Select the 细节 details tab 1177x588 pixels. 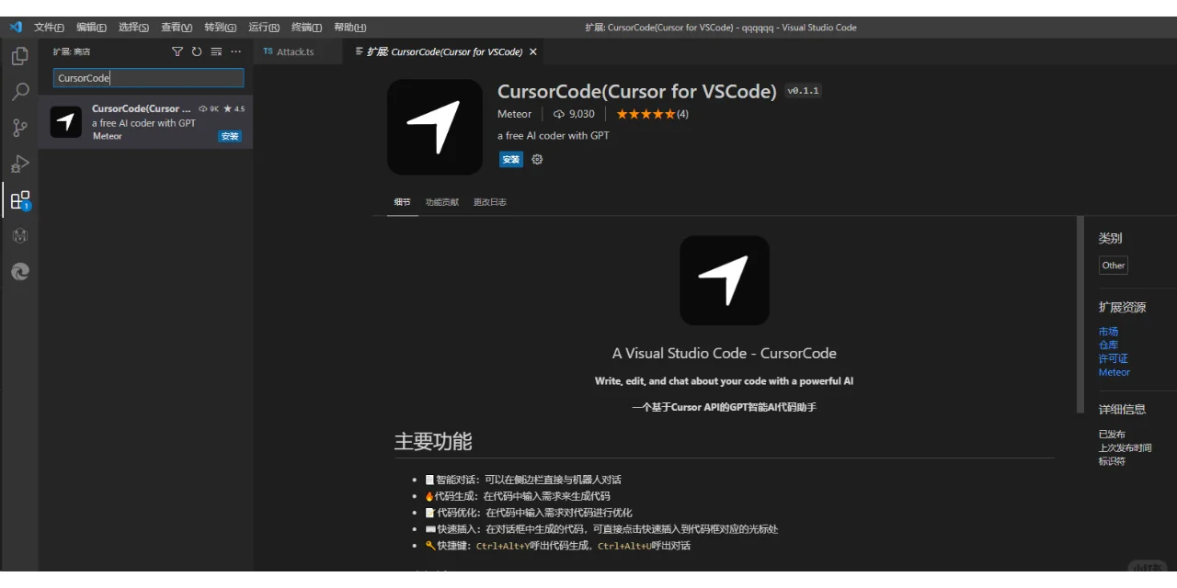click(x=403, y=202)
